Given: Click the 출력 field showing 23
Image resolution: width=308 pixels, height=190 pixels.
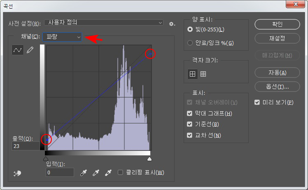Looking at the screenshot, I should pyautogui.click(x=26, y=146).
